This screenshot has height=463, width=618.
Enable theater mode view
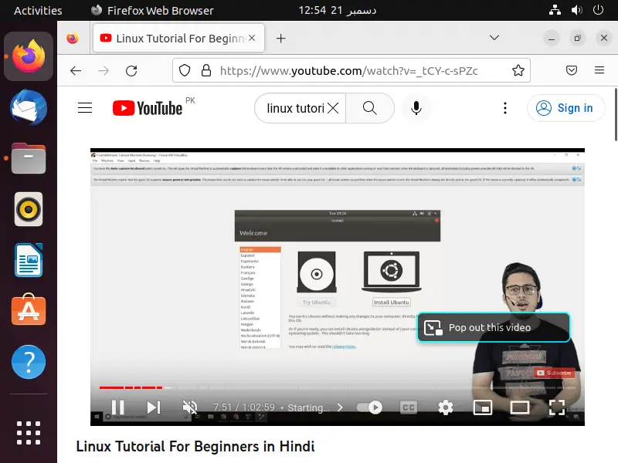pos(519,407)
